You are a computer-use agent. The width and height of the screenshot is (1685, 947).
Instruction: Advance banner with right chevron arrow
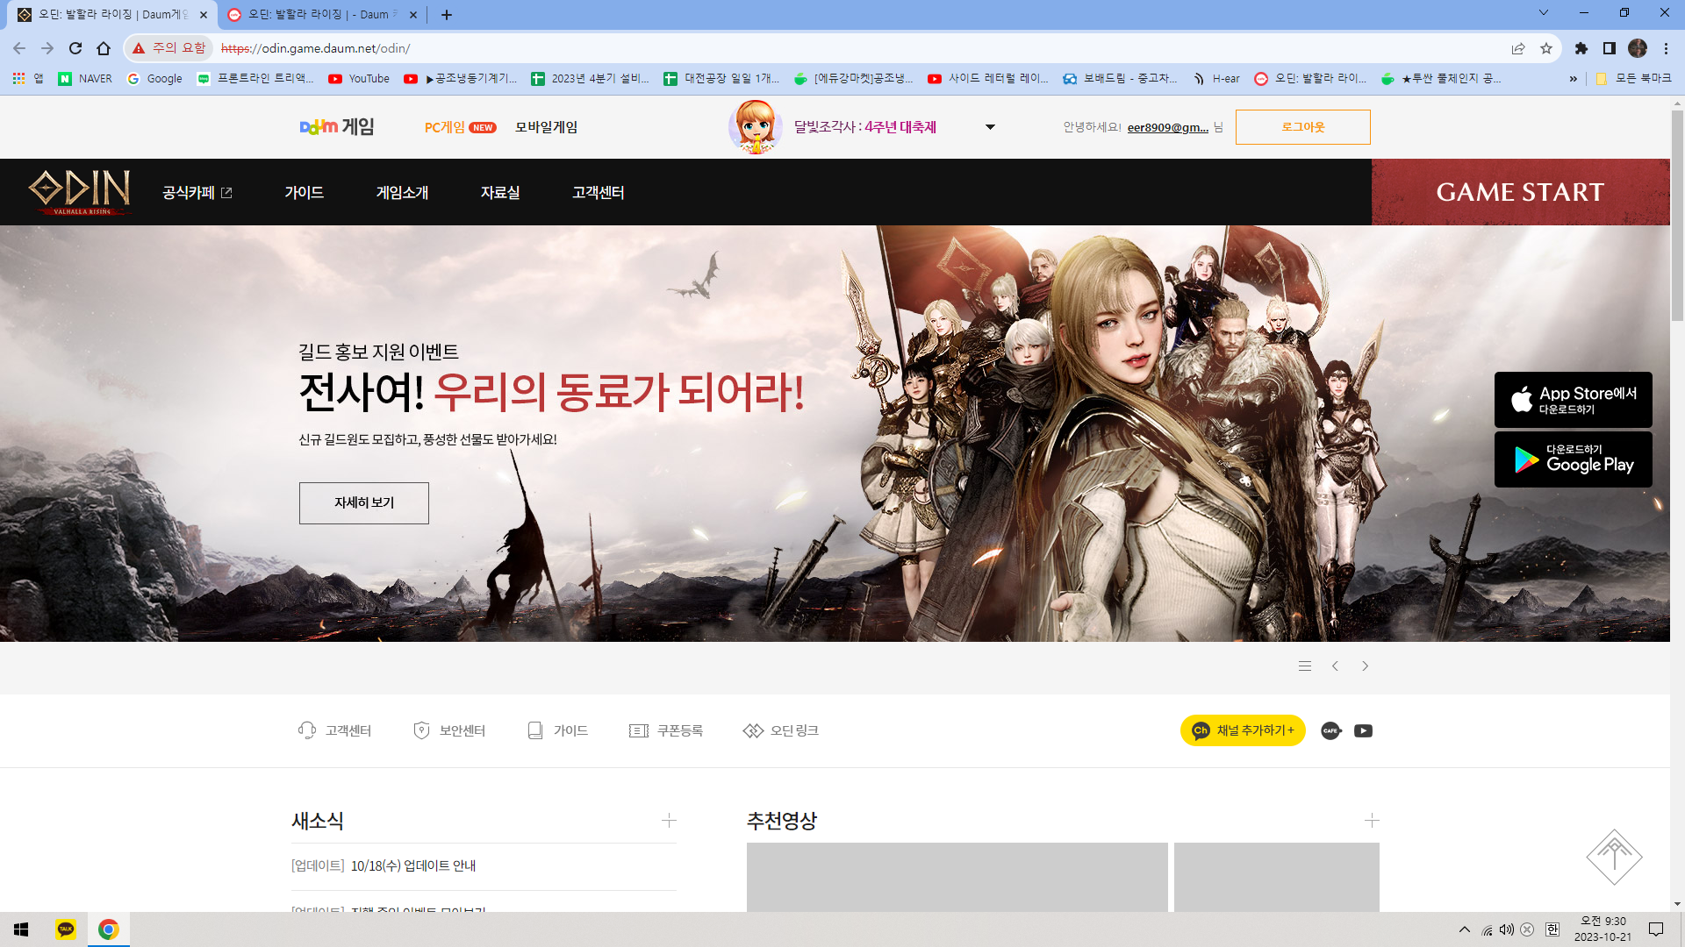coord(1366,666)
